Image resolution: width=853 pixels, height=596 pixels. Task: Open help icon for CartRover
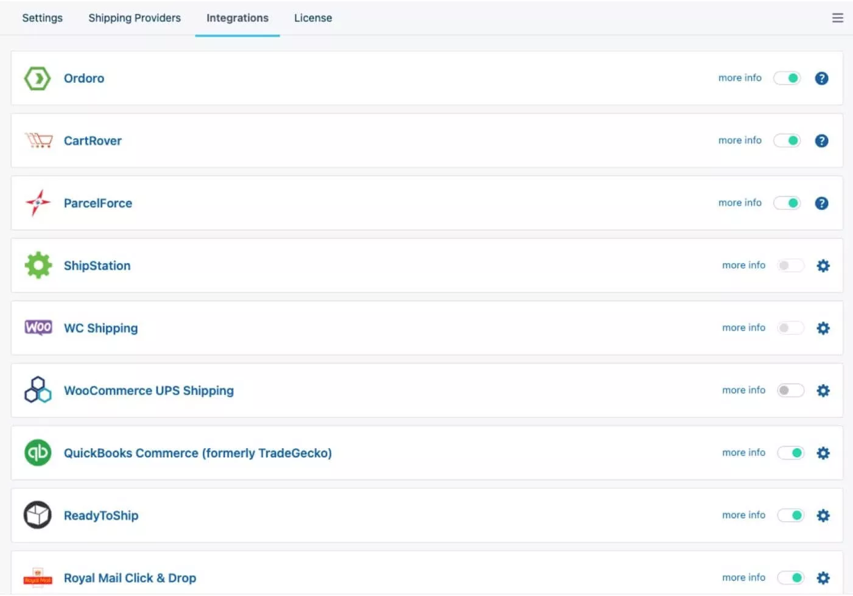(821, 141)
